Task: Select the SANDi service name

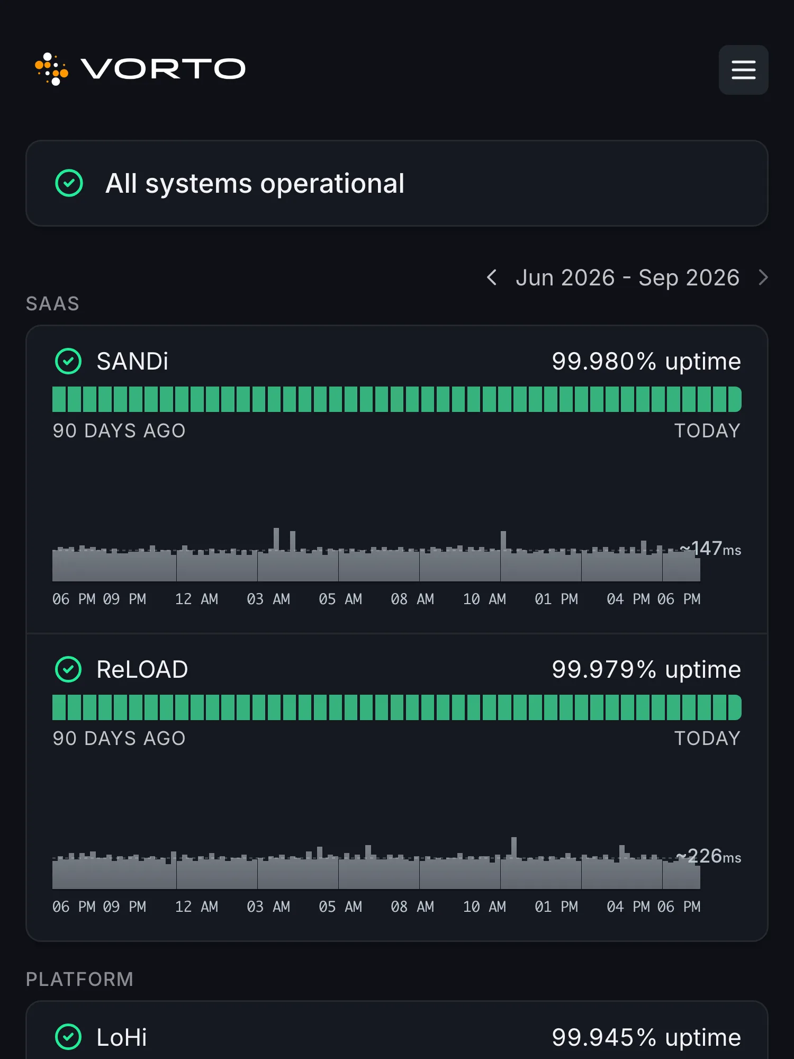Action: (x=132, y=361)
